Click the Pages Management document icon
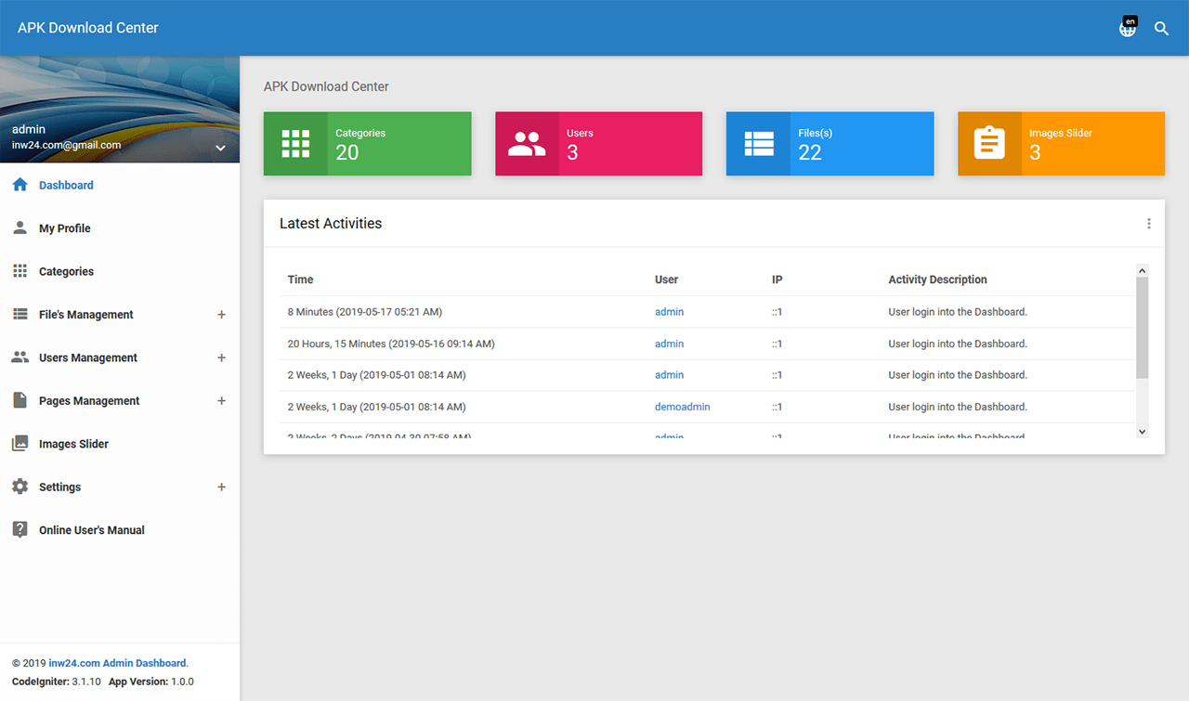The height and width of the screenshot is (701, 1189). (x=20, y=400)
